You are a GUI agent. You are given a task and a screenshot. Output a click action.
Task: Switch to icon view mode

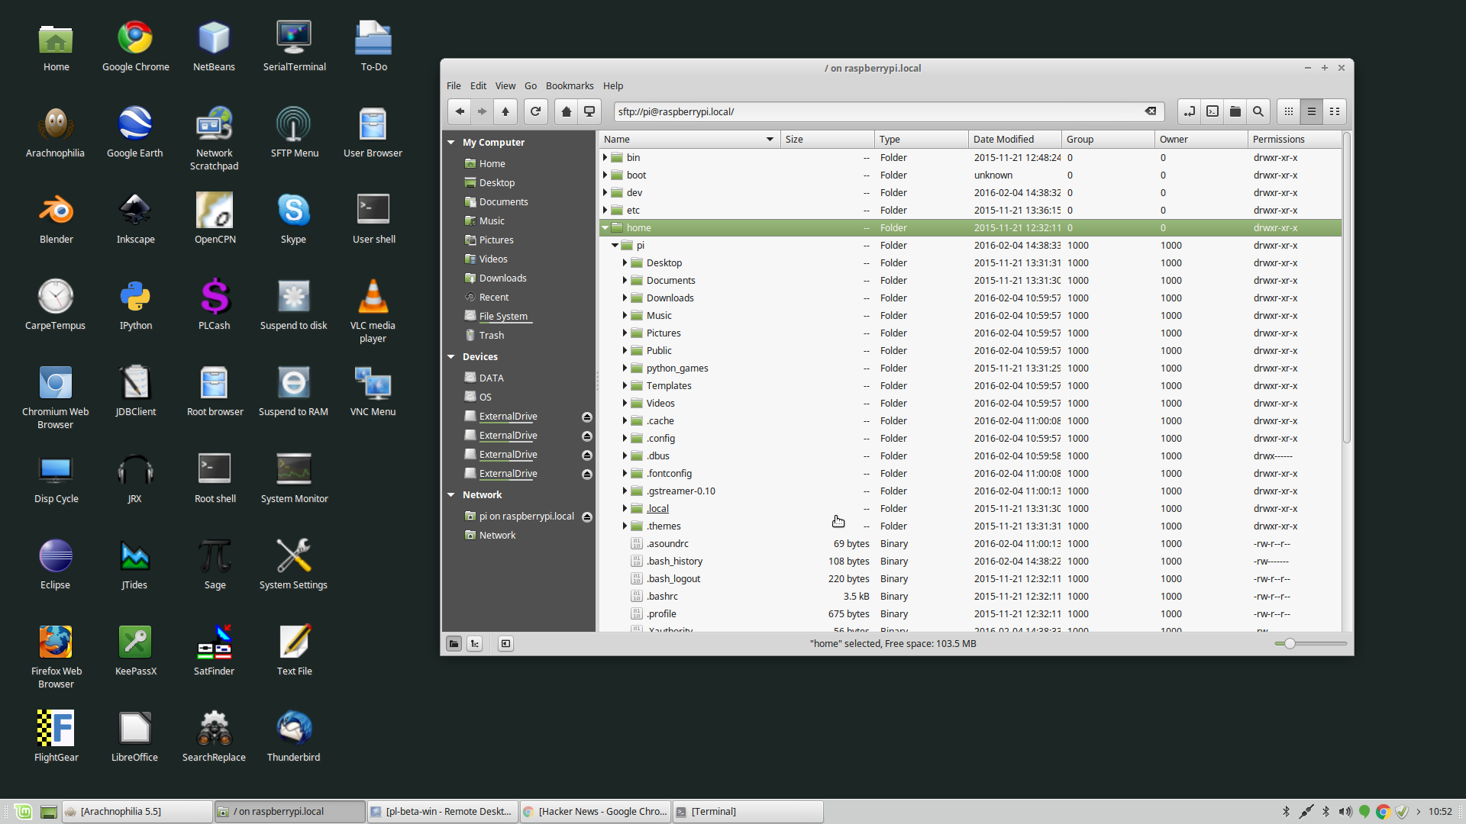pos(1289,111)
